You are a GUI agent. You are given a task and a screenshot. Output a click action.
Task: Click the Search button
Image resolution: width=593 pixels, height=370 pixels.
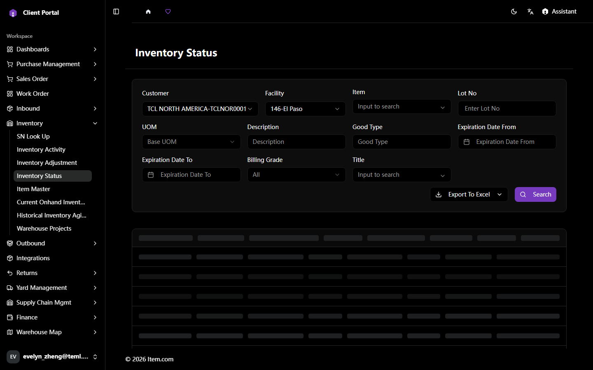point(535,194)
